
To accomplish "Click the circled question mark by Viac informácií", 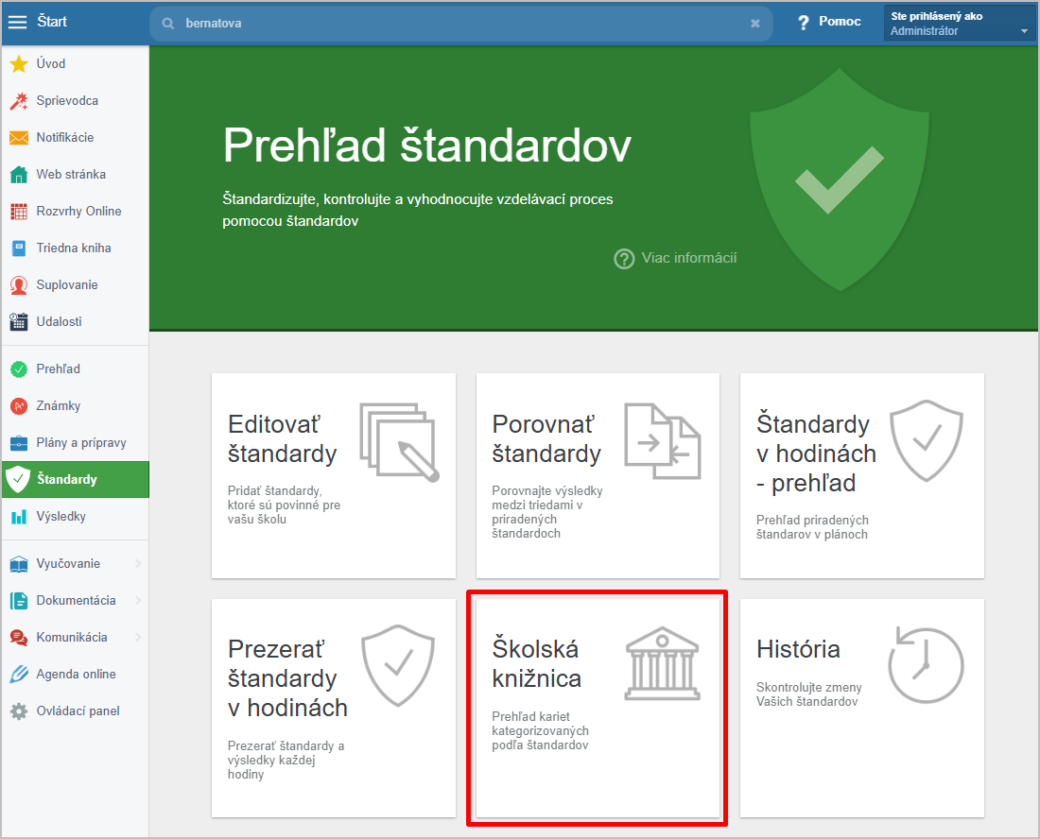I will [x=624, y=259].
